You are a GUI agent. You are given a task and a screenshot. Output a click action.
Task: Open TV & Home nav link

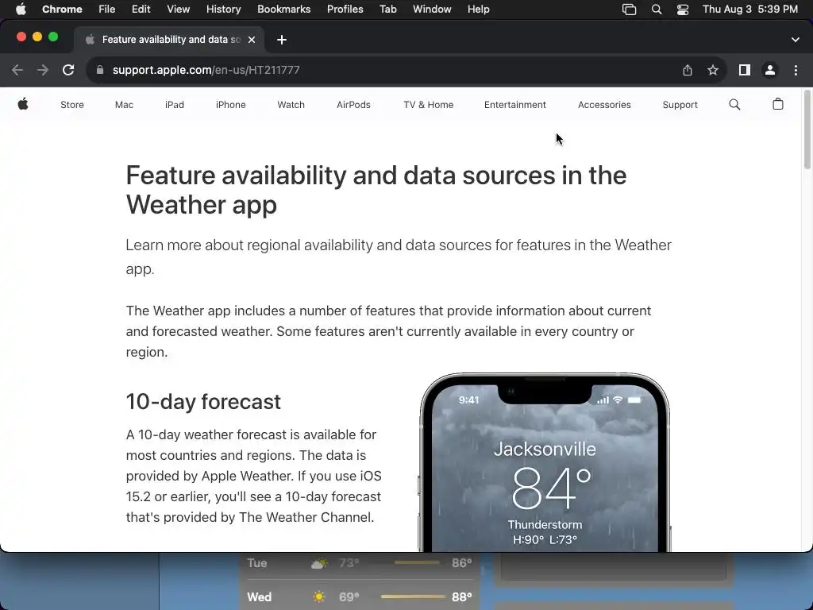point(428,105)
